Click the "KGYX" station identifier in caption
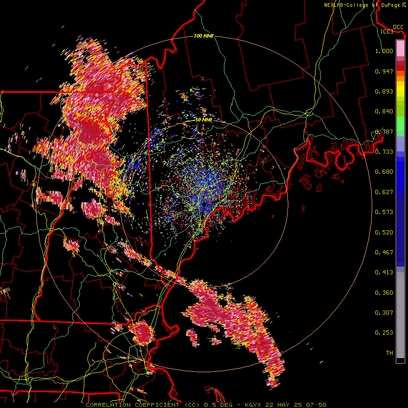Viewport: 408px width, 408px height. (x=253, y=405)
